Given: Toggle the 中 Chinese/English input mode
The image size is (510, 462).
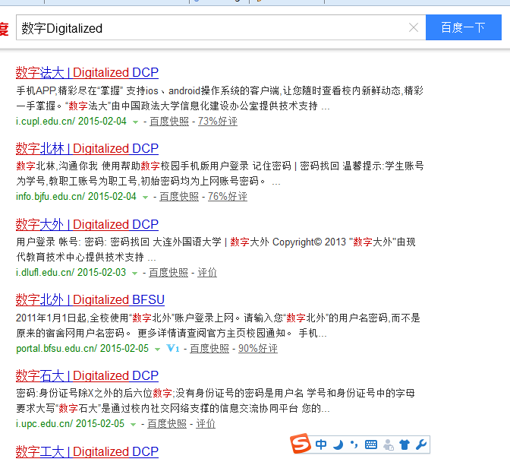Looking at the screenshot, I should (321, 445).
